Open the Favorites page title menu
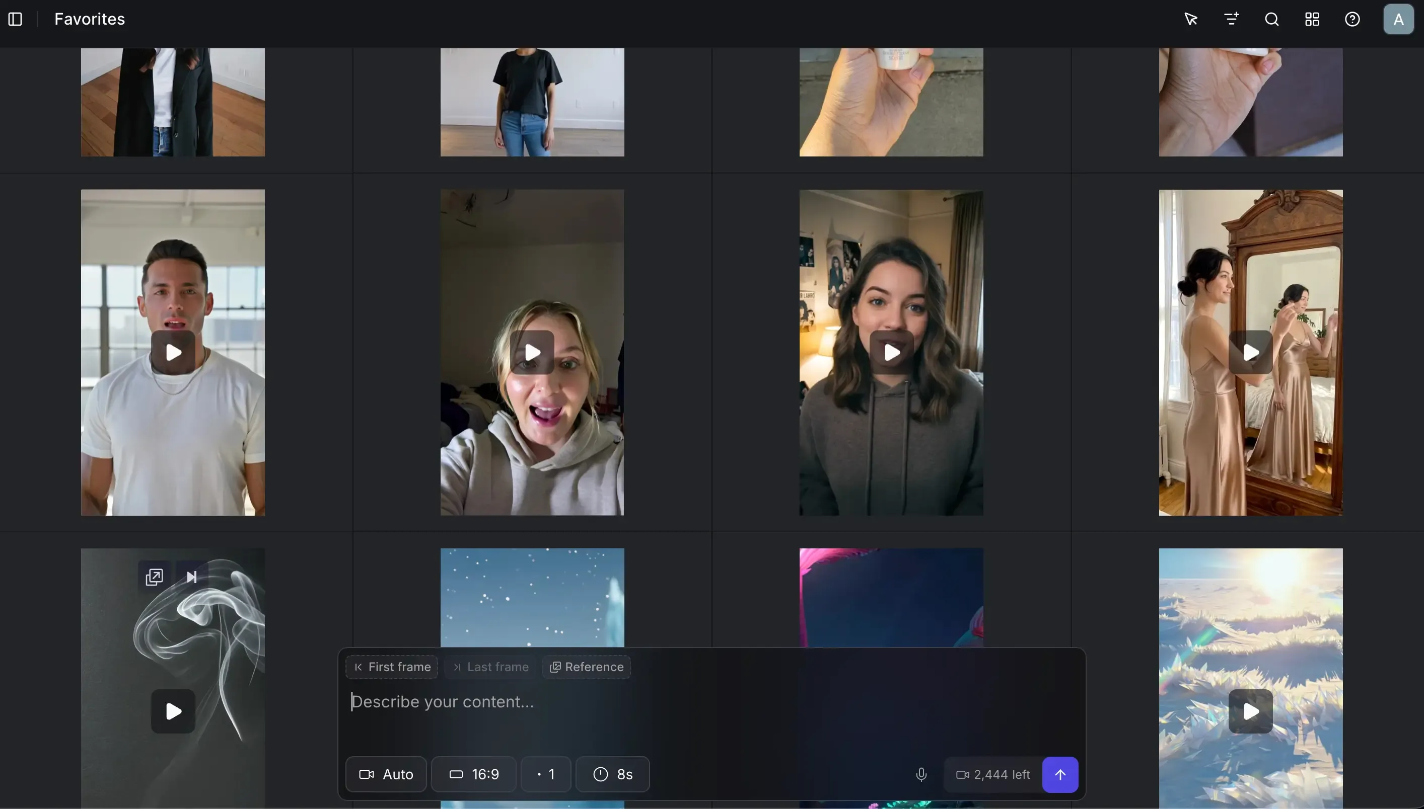The height and width of the screenshot is (809, 1424). [x=90, y=19]
